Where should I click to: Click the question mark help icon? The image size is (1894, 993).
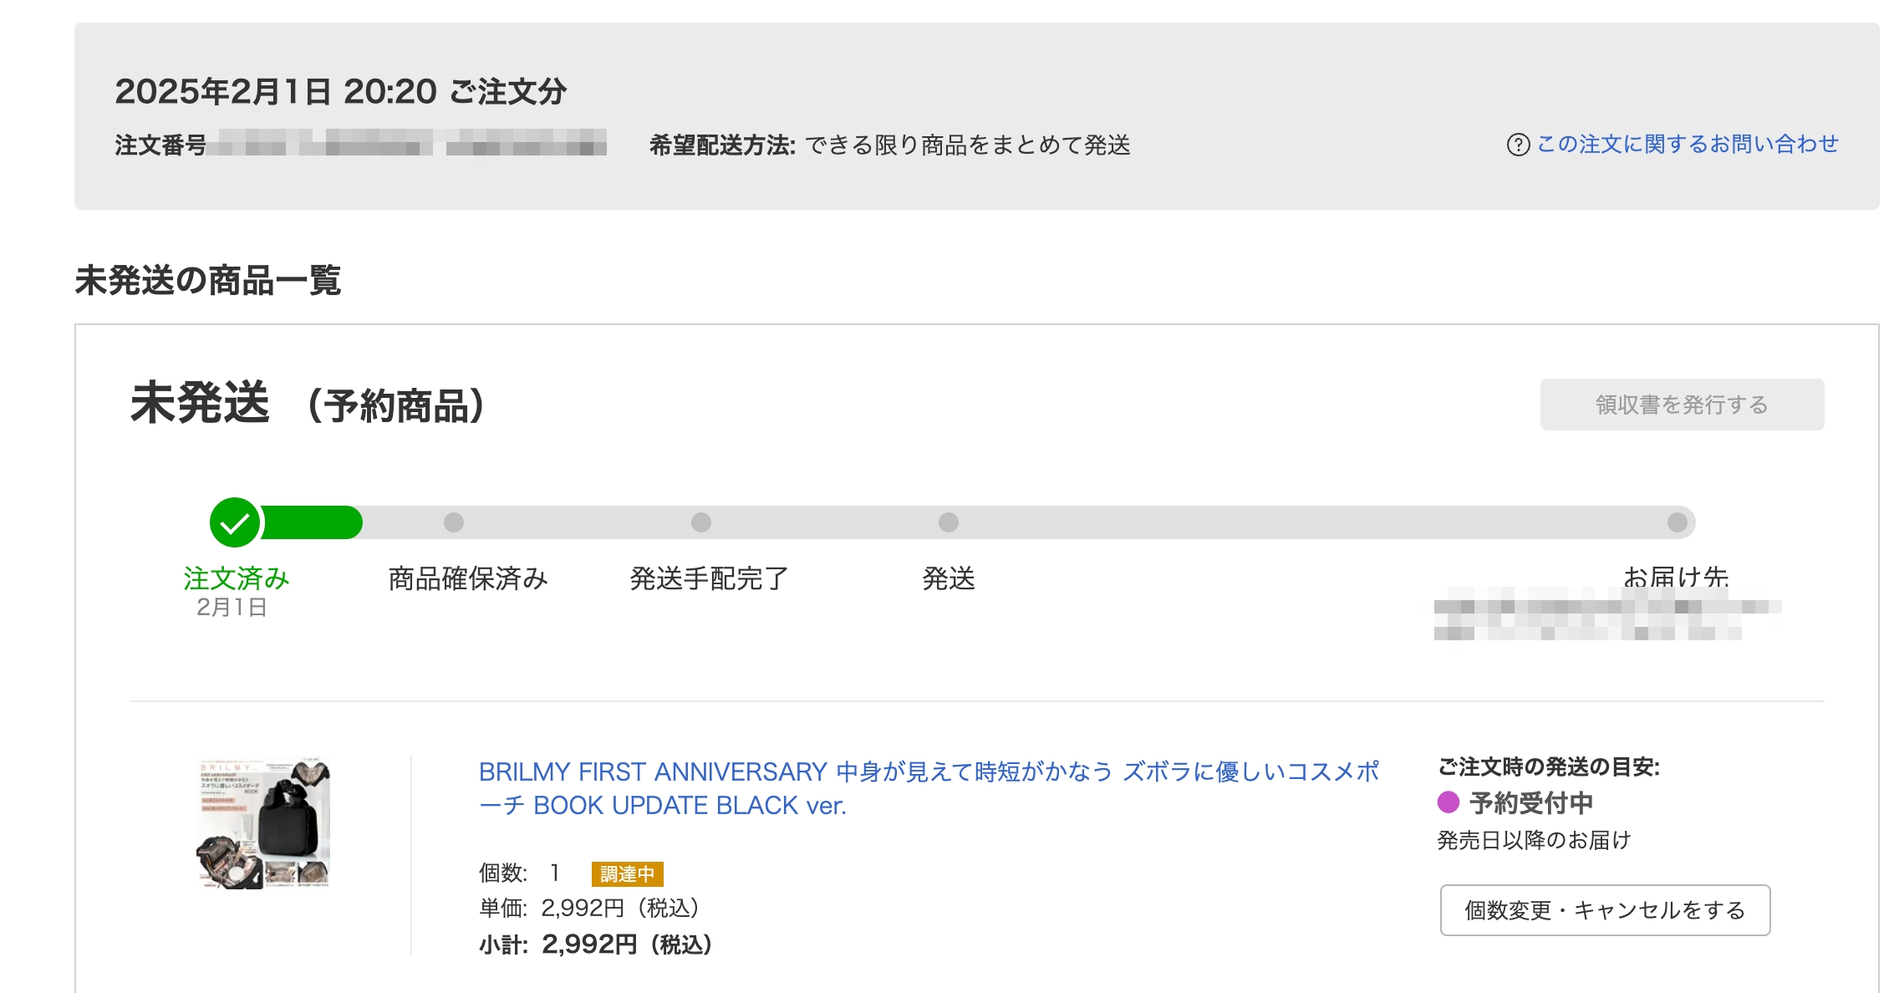pos(1518,145)
